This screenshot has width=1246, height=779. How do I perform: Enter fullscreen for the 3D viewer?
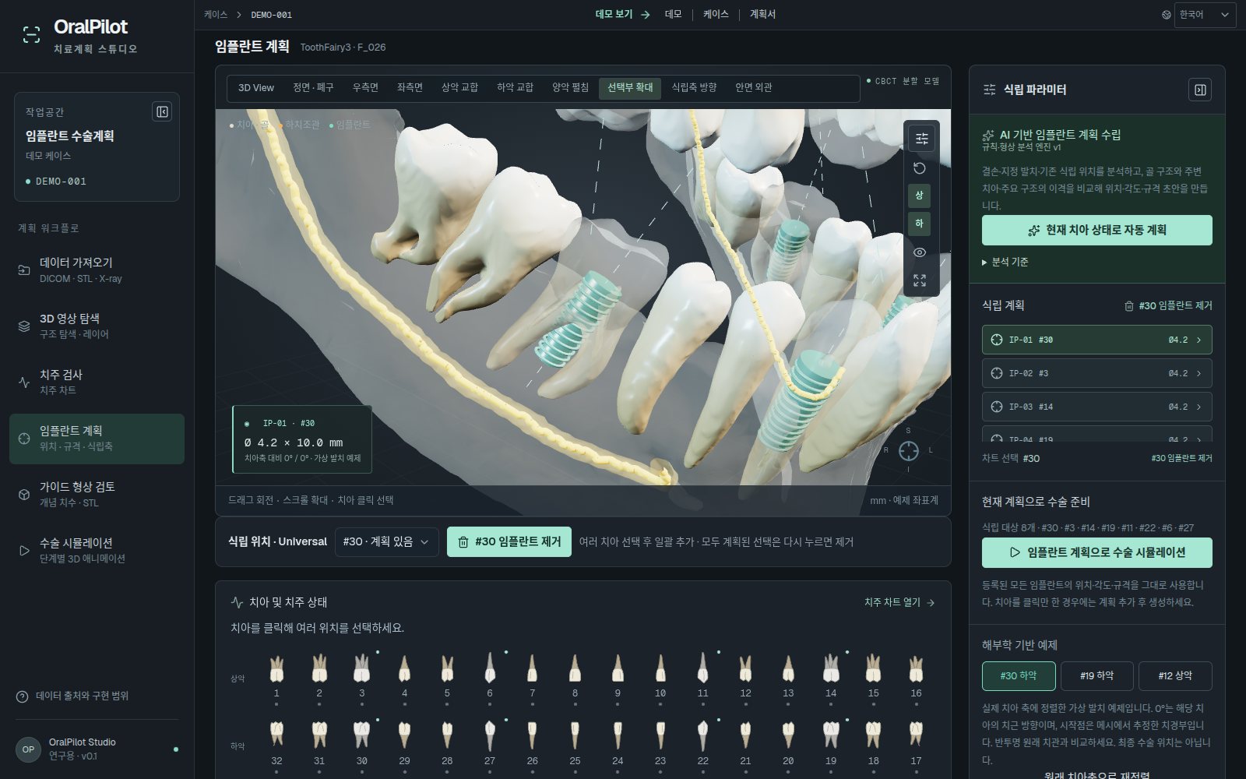coord(920,280)
